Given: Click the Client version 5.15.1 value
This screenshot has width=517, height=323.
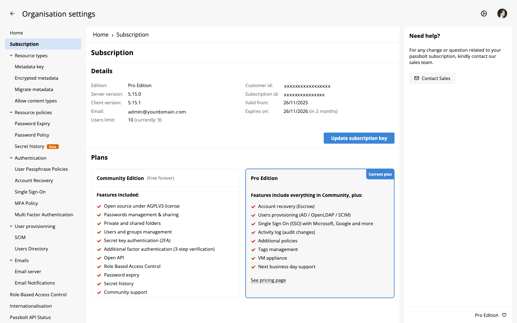Looking at the screenshot, I should (134, 103).
